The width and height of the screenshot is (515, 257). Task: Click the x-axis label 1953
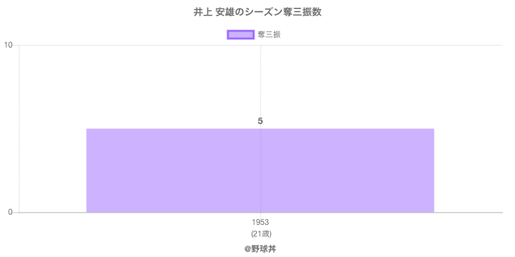coord(260,222)
